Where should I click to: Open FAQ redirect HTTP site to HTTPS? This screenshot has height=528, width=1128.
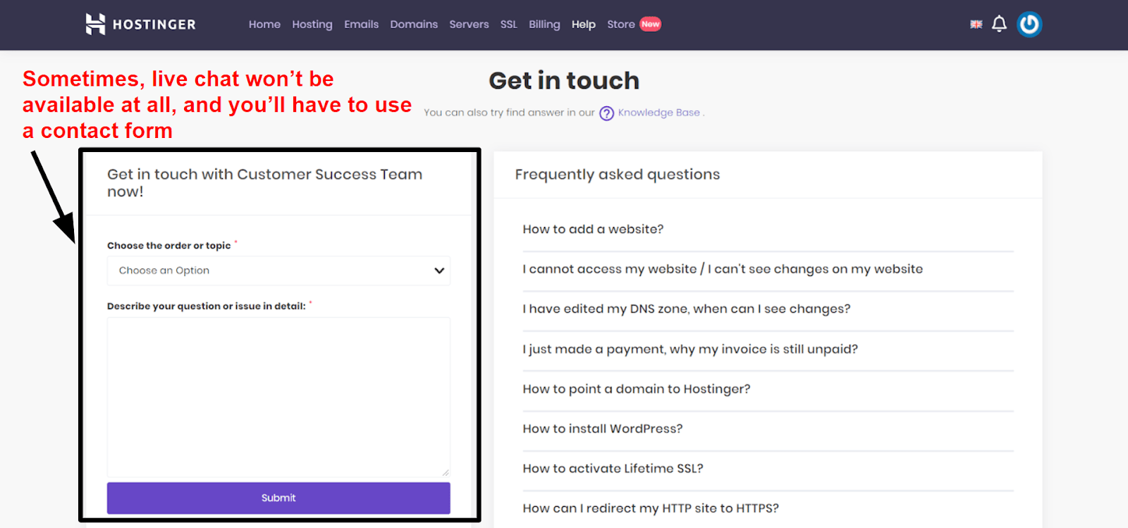click(x=651, y=508)
